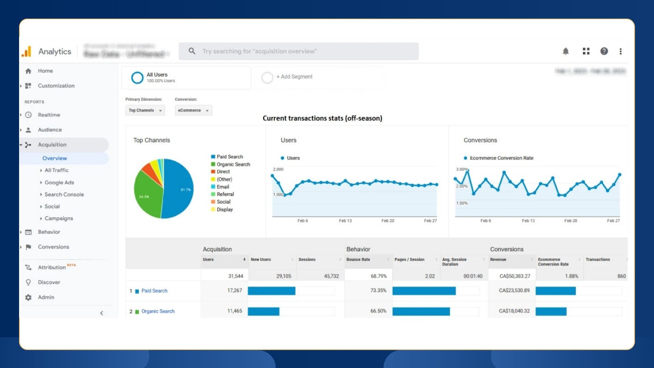The height and width of the screenshot is (368, 654).
Task: Click the Avg. Session Duration column header
Action: (x=454, y=262)
